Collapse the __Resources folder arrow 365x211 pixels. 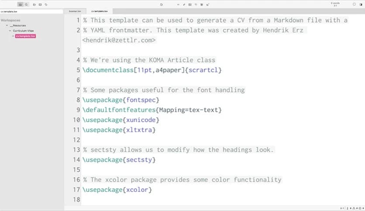click(7, 25)
